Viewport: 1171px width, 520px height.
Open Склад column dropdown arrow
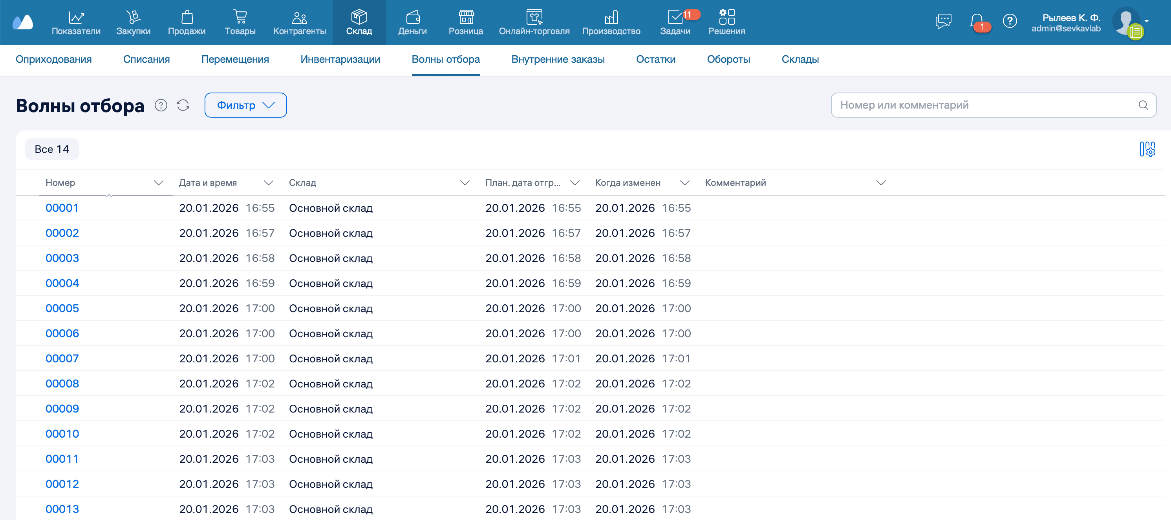pyautogui.click(x=464, y=183)
